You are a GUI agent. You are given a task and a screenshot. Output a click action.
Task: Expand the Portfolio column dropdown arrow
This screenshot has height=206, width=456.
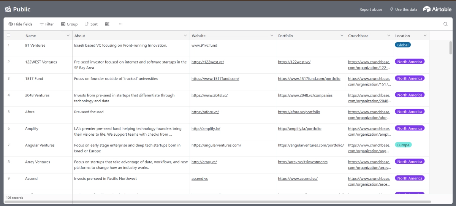click(x=342, y=36)
